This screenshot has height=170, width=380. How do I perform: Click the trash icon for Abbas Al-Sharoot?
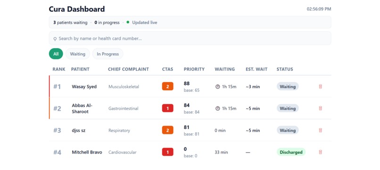click(x=321, y=108)
